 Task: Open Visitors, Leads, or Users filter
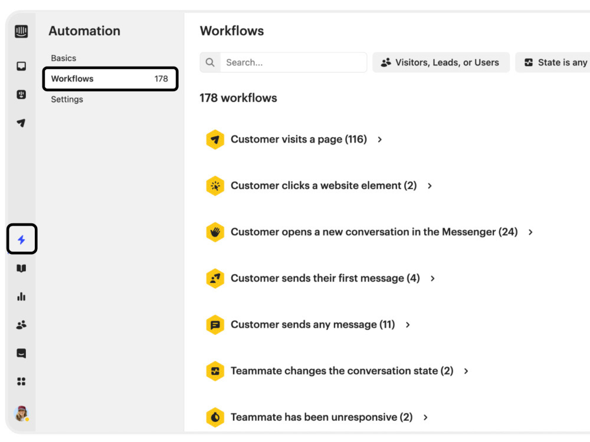[x=441, y=62]
